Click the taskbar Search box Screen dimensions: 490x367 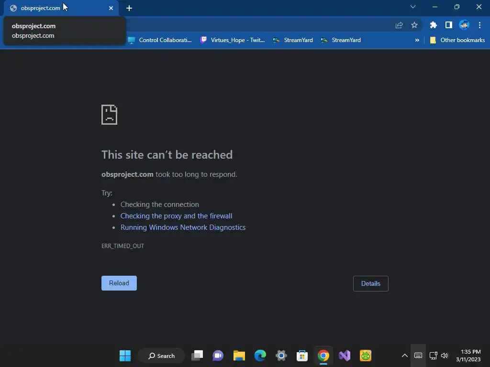[161, 356]
